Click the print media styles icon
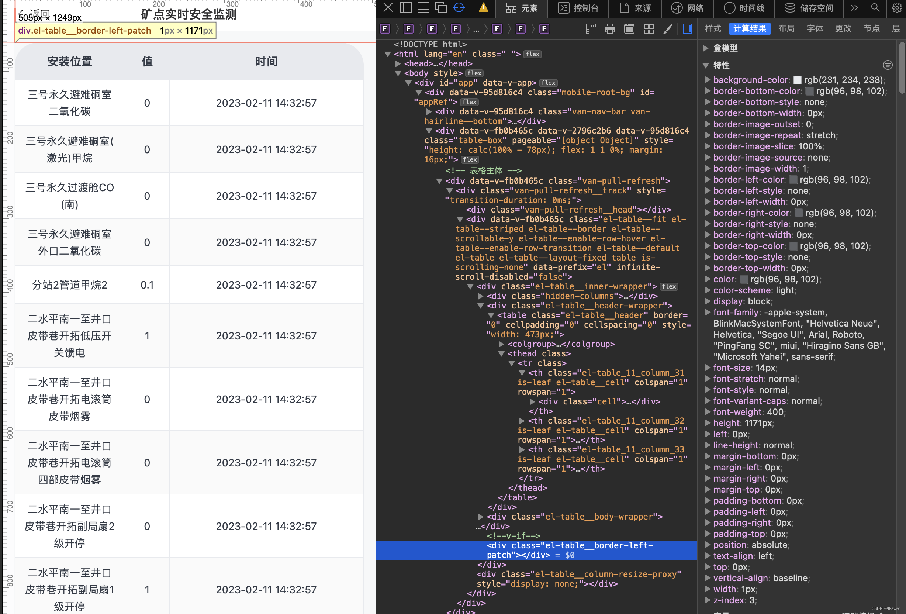The width and height of the screenshot is (906, 614). 610,29
